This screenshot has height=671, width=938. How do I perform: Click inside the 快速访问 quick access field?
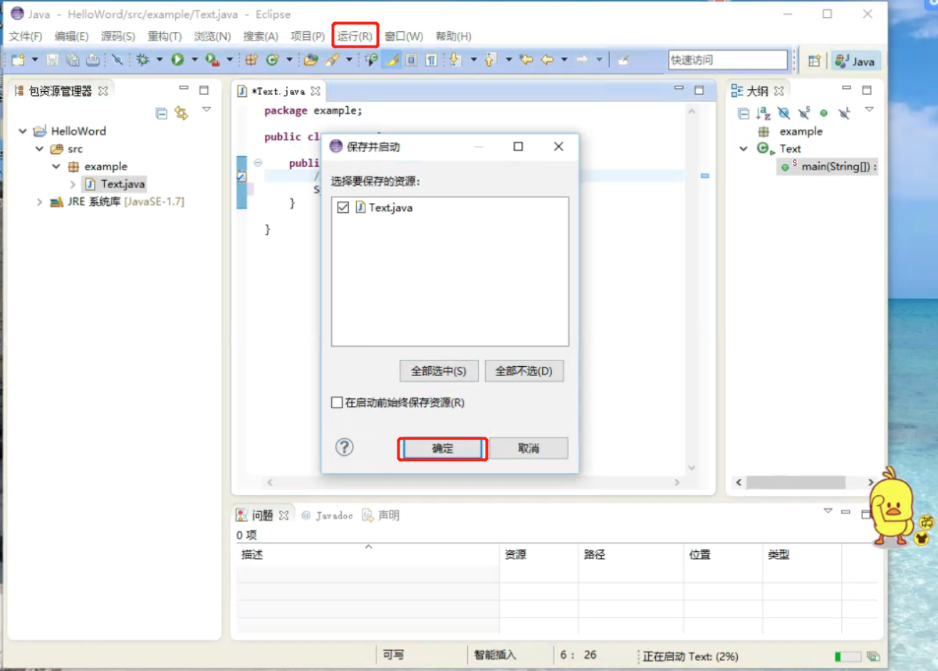(x=726, y=60)
